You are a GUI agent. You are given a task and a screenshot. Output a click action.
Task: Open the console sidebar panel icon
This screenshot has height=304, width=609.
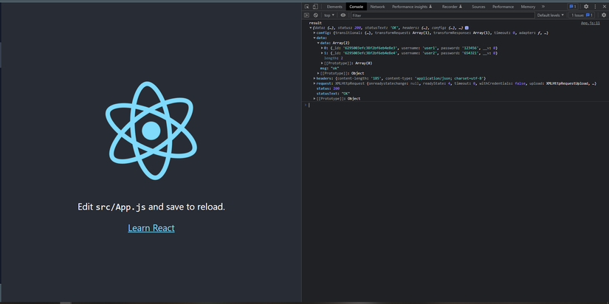pos(307,15)
